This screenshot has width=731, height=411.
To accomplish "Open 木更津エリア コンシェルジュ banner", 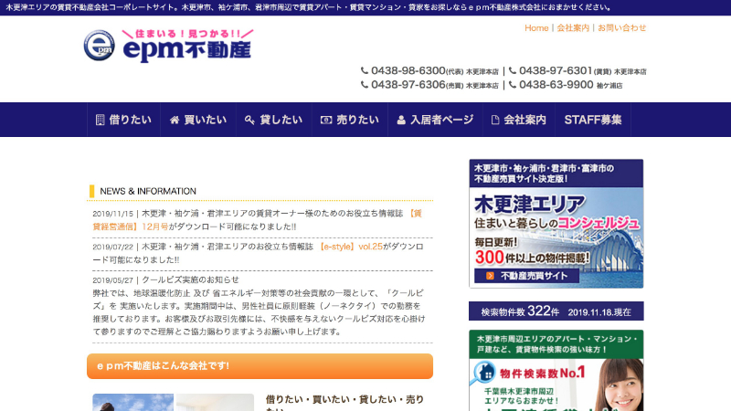I will click(x=556, y=224).
